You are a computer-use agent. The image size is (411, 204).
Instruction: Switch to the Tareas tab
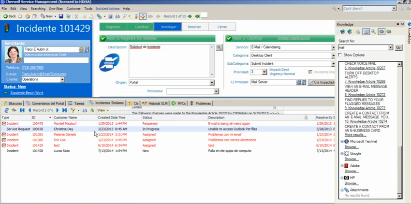pyautogui.click(x=76, y=103)
